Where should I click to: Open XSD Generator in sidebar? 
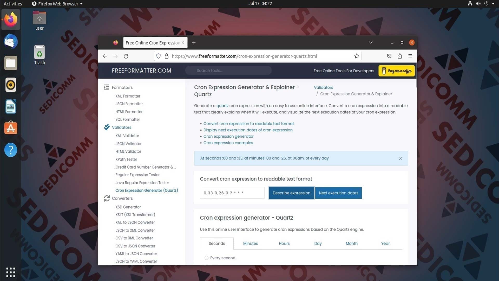pos(128,207)
